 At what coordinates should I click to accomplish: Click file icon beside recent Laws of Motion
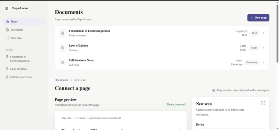click(7, 69)
